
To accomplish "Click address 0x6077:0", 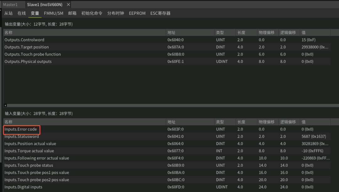I will pyautogui.click(x=175, y=151).
